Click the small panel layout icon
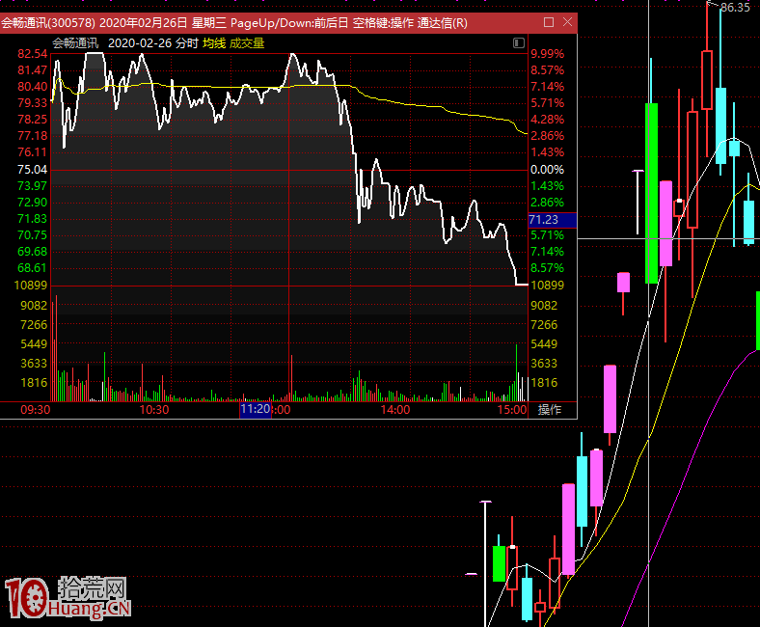 point(520,42)
